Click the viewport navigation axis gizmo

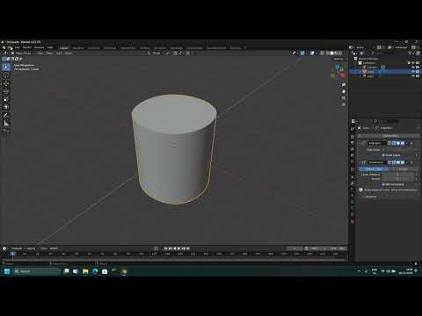[338, 71]
